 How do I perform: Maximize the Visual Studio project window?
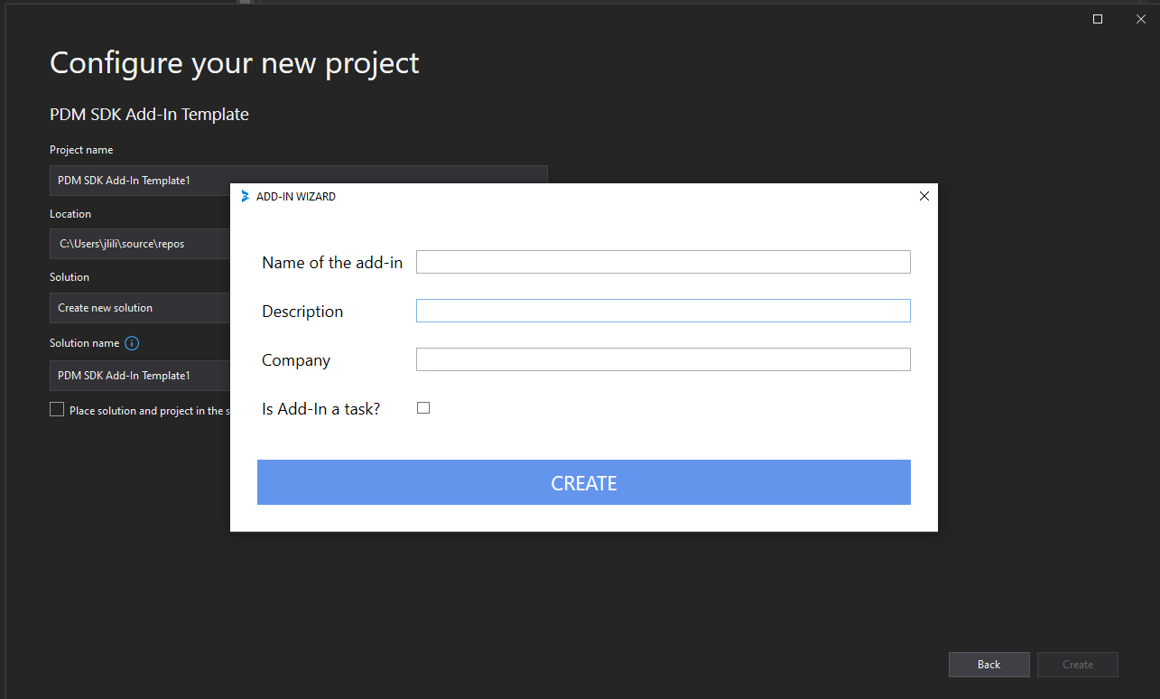[x=1098, y=19]
